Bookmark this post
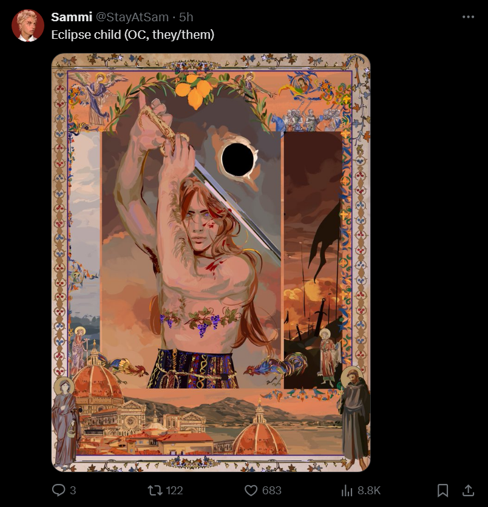This screenshot has height=507, width=488. [x=442, y=490]
